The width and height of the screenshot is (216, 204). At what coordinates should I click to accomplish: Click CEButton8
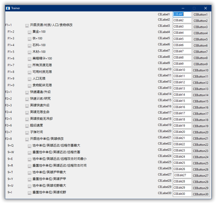point(201,58)
